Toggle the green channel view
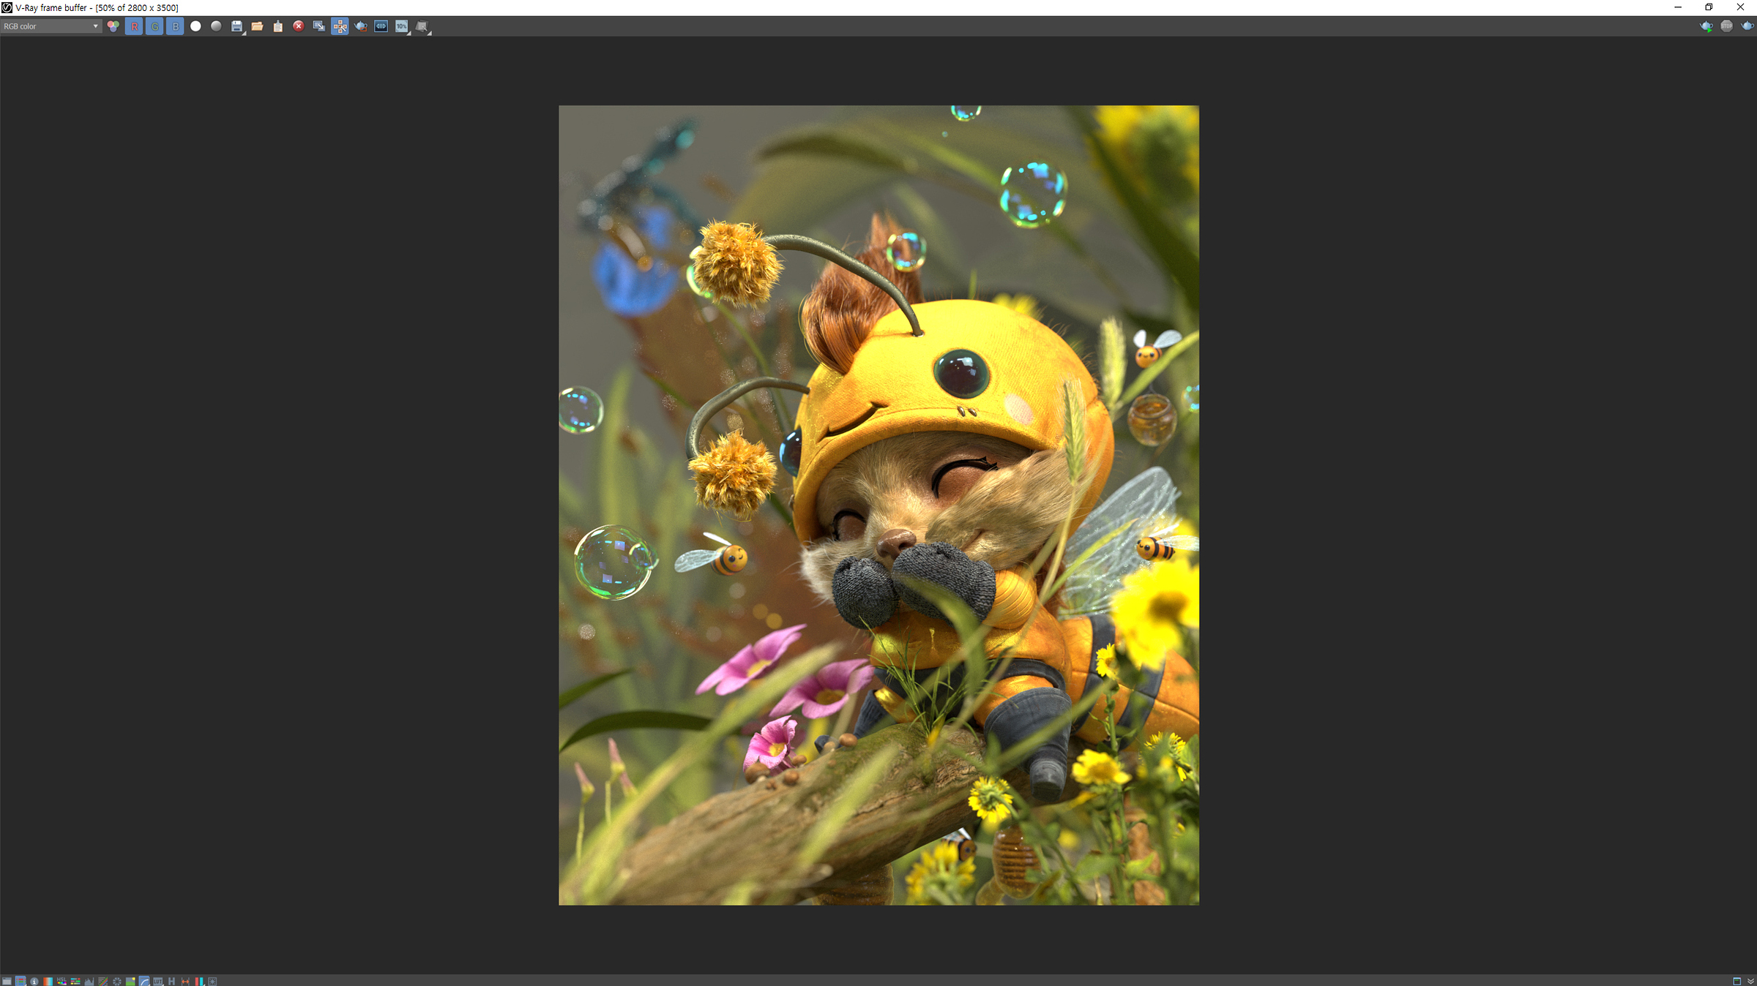 pos(154,26)
